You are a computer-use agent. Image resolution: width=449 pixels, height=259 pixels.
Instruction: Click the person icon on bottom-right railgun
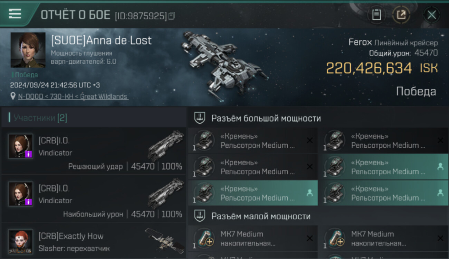[440, 193]
